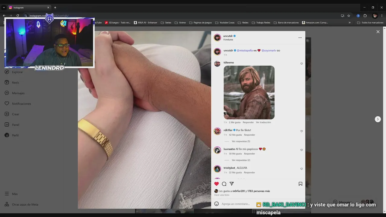
Task: Open uncutdr username in post header
Action: 228,36
